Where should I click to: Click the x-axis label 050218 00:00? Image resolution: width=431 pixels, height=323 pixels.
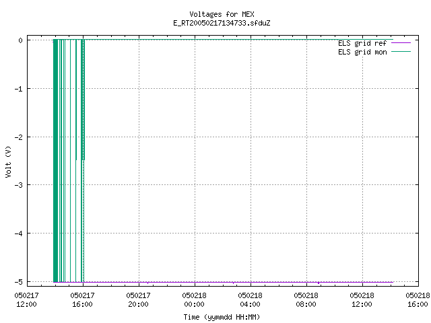click(194, 300)
